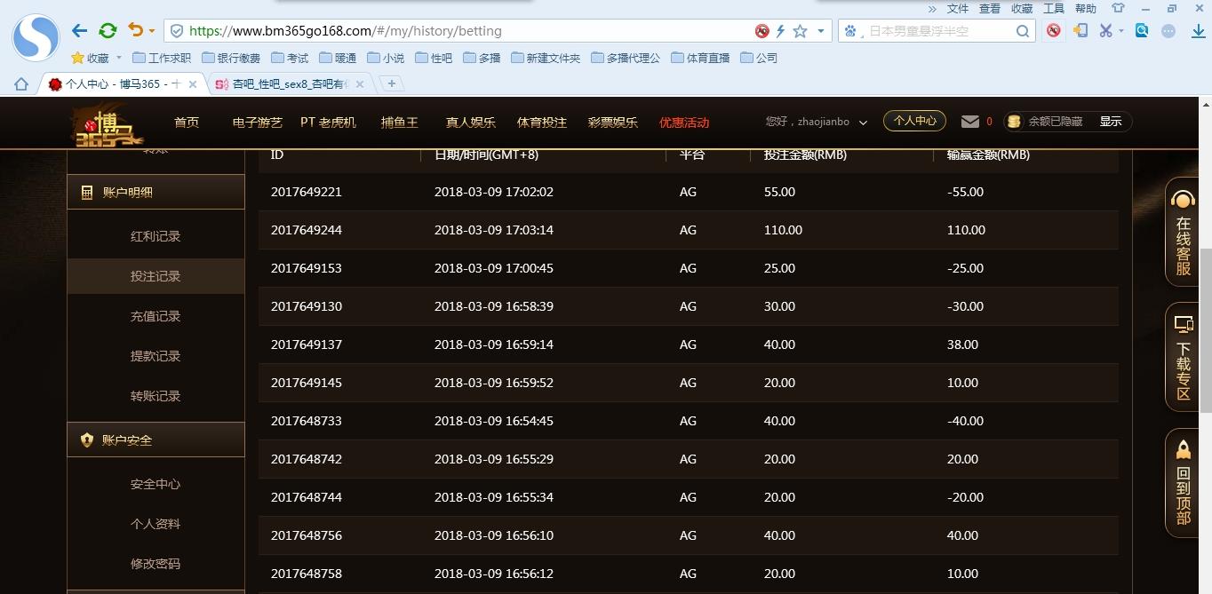Image resolution: width=1212 pixels, height=594 pixels.
Task: Click the red blocker extension icon
Action: click(1054, 30)
